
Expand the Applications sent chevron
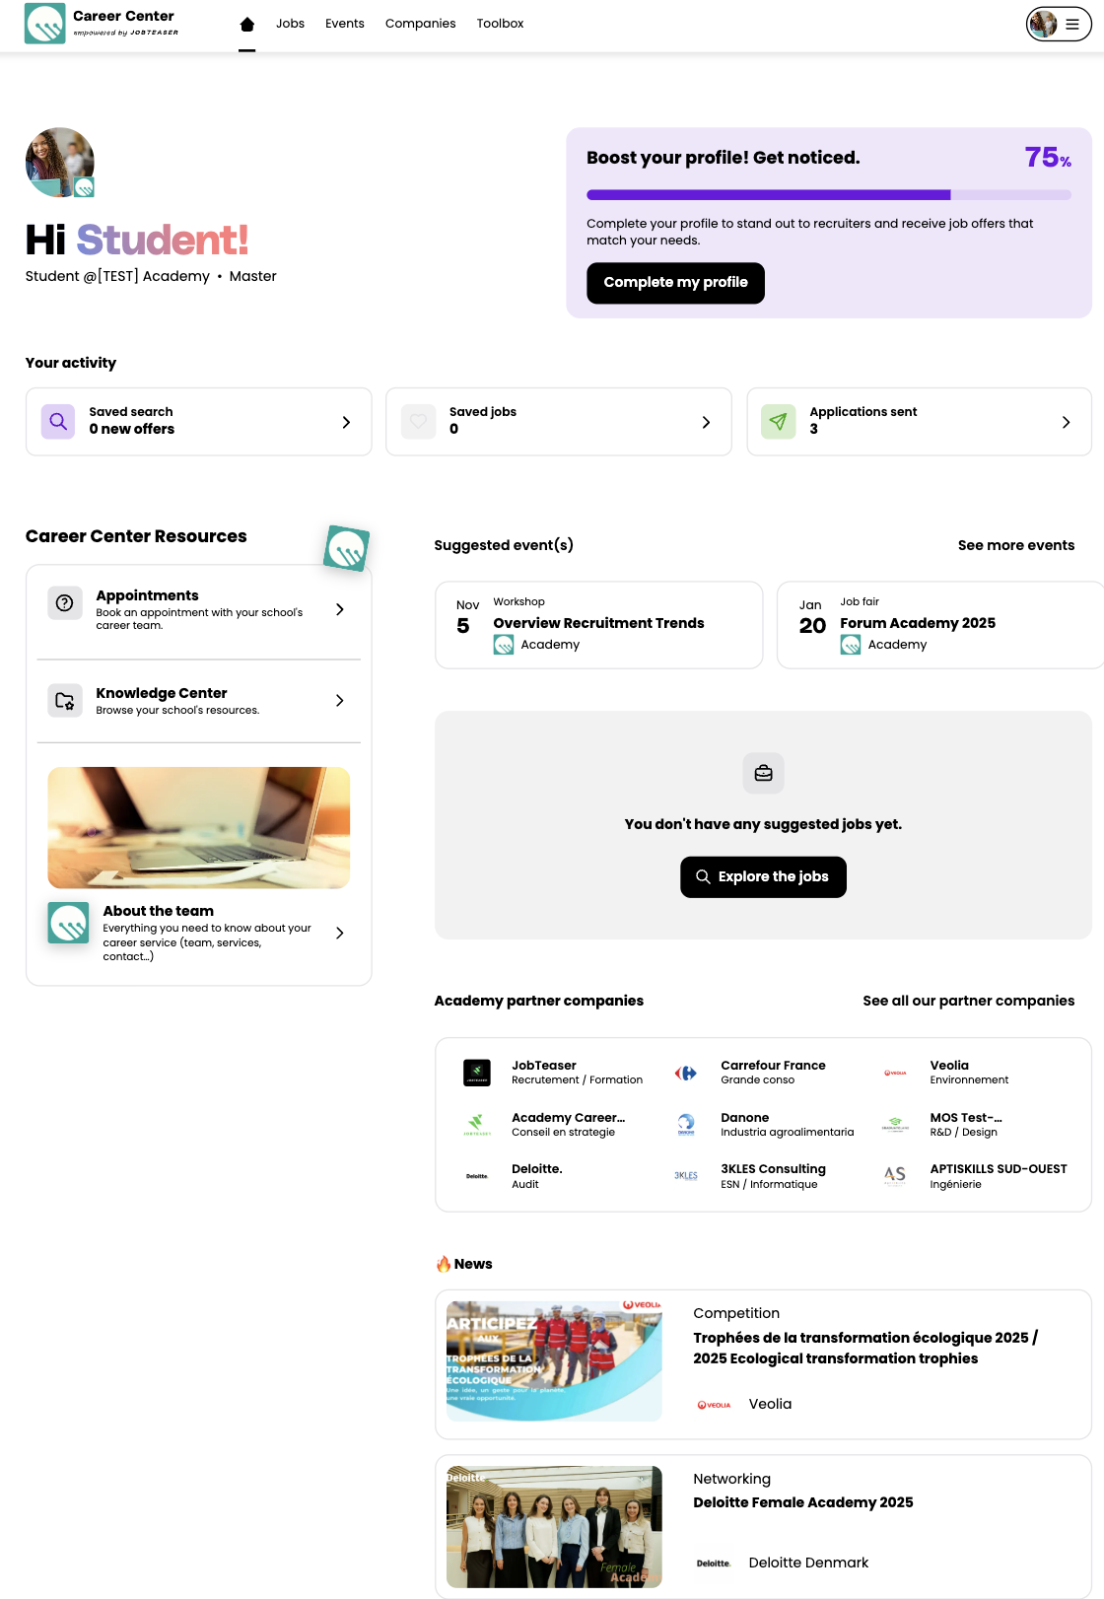coord(1066,422)
